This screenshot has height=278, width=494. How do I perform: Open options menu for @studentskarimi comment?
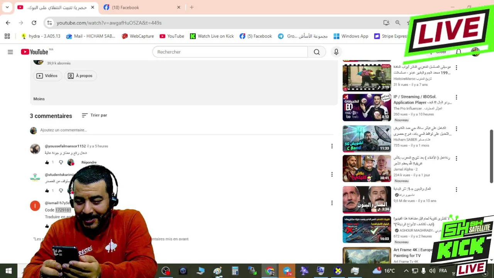(332, 175)
